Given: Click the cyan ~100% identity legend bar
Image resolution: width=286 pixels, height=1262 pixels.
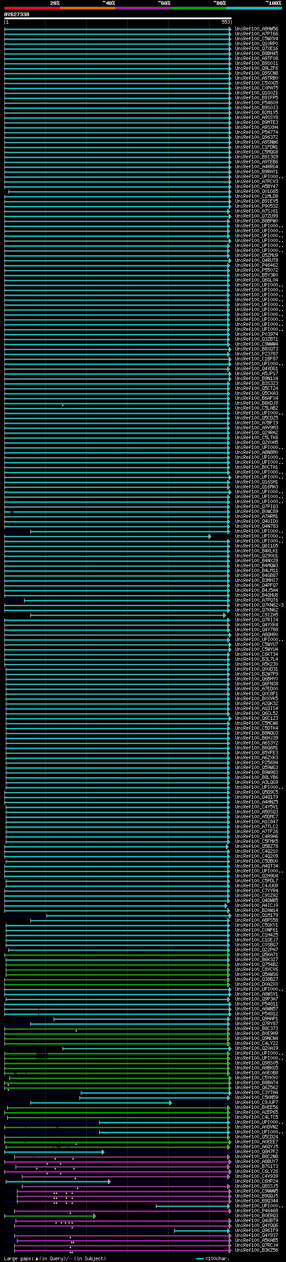Looking at the screenshot, I should (254, 9).
